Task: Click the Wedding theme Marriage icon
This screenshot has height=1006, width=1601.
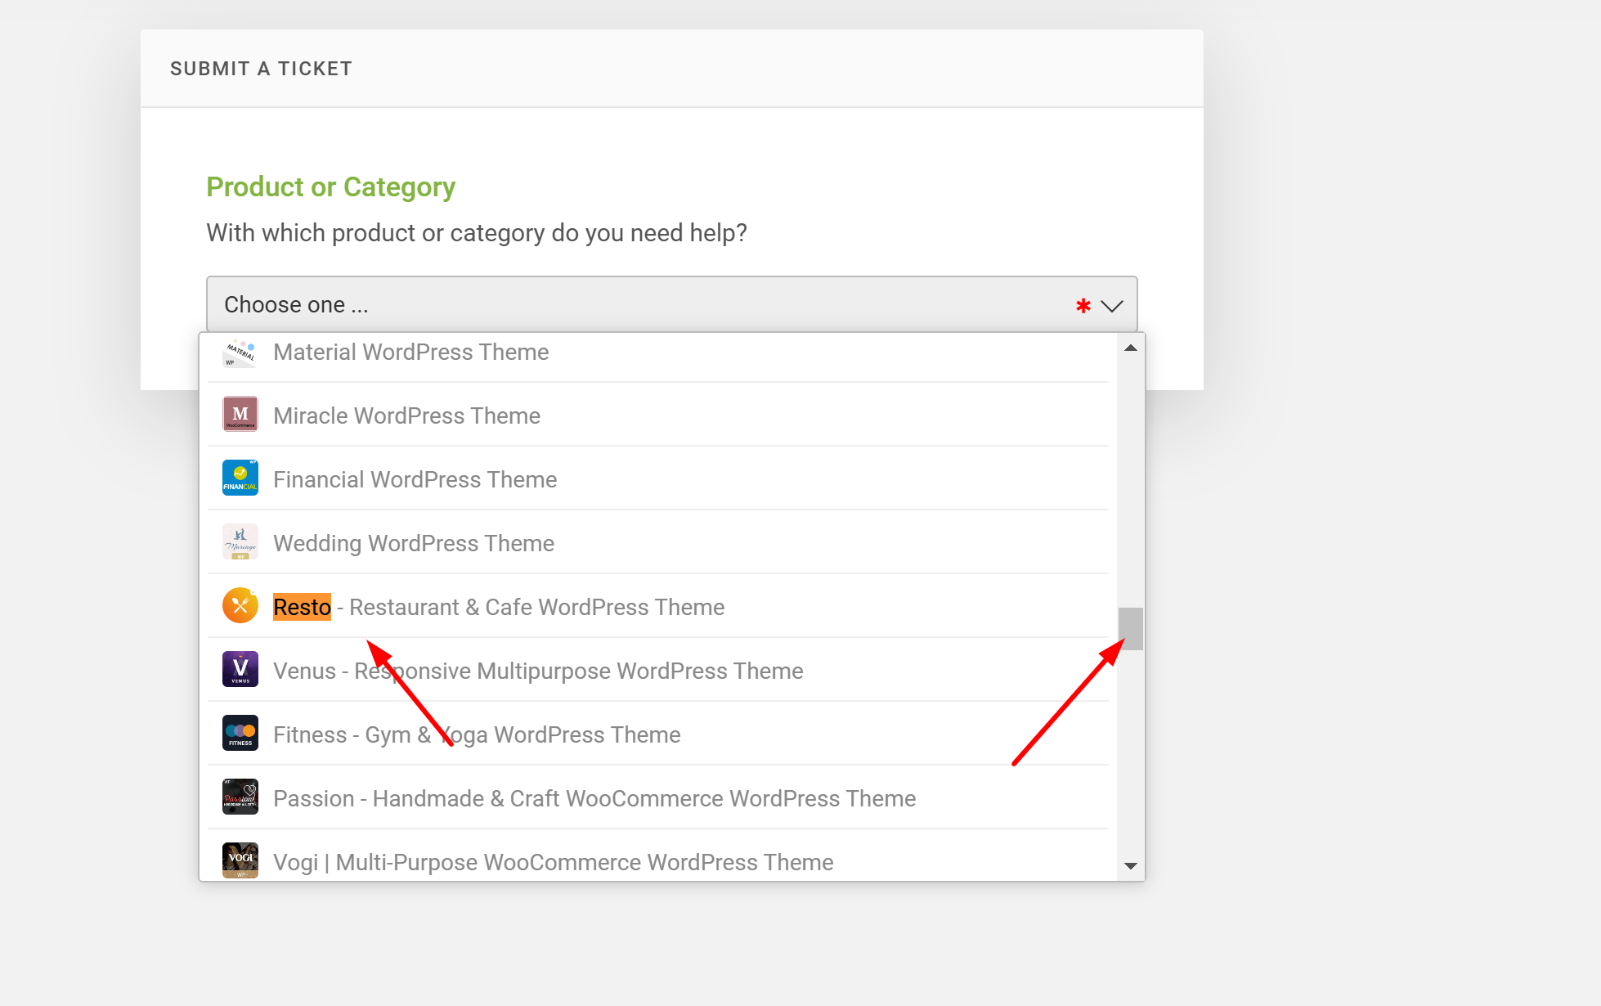Action: tap(240, 541)
